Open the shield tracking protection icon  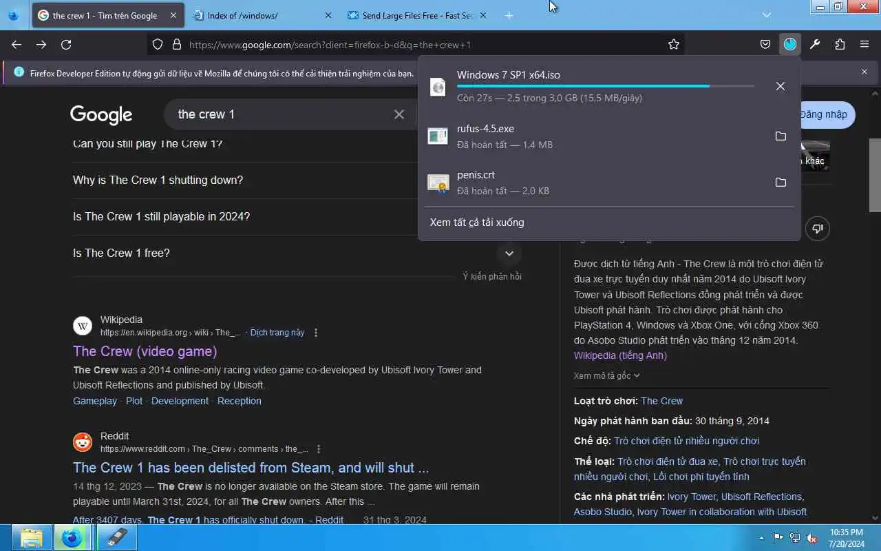[x=158, y=44]
